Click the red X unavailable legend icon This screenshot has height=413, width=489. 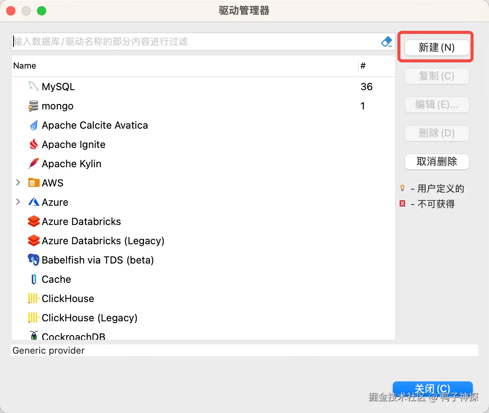(x=402, y=203)
